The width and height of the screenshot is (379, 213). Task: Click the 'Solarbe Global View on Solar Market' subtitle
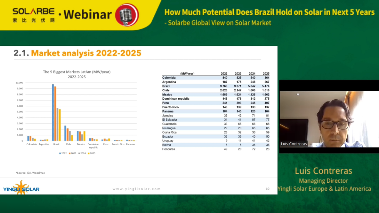click(218, 23)
